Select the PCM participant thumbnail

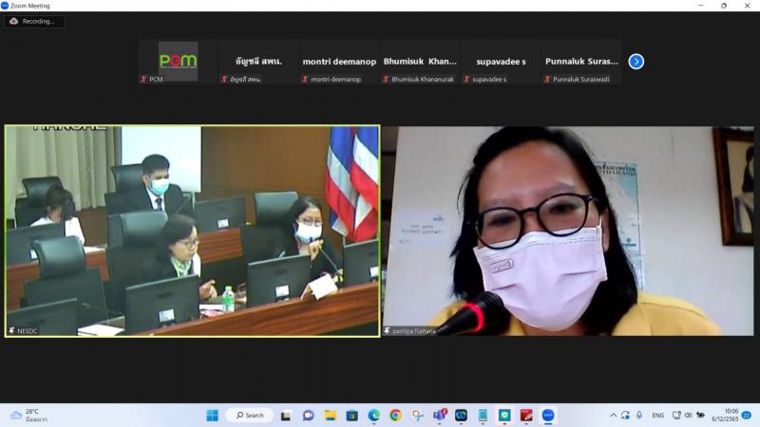(178, 62)
